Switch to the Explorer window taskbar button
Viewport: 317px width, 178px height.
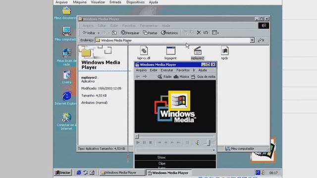tap(122, 173)
